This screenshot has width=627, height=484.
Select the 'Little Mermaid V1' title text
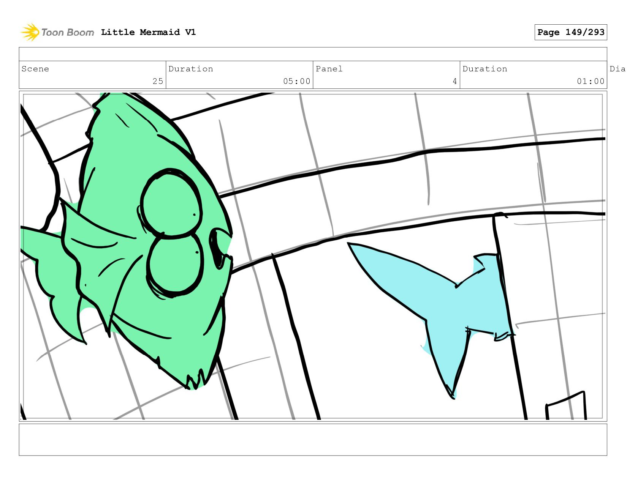149,32
